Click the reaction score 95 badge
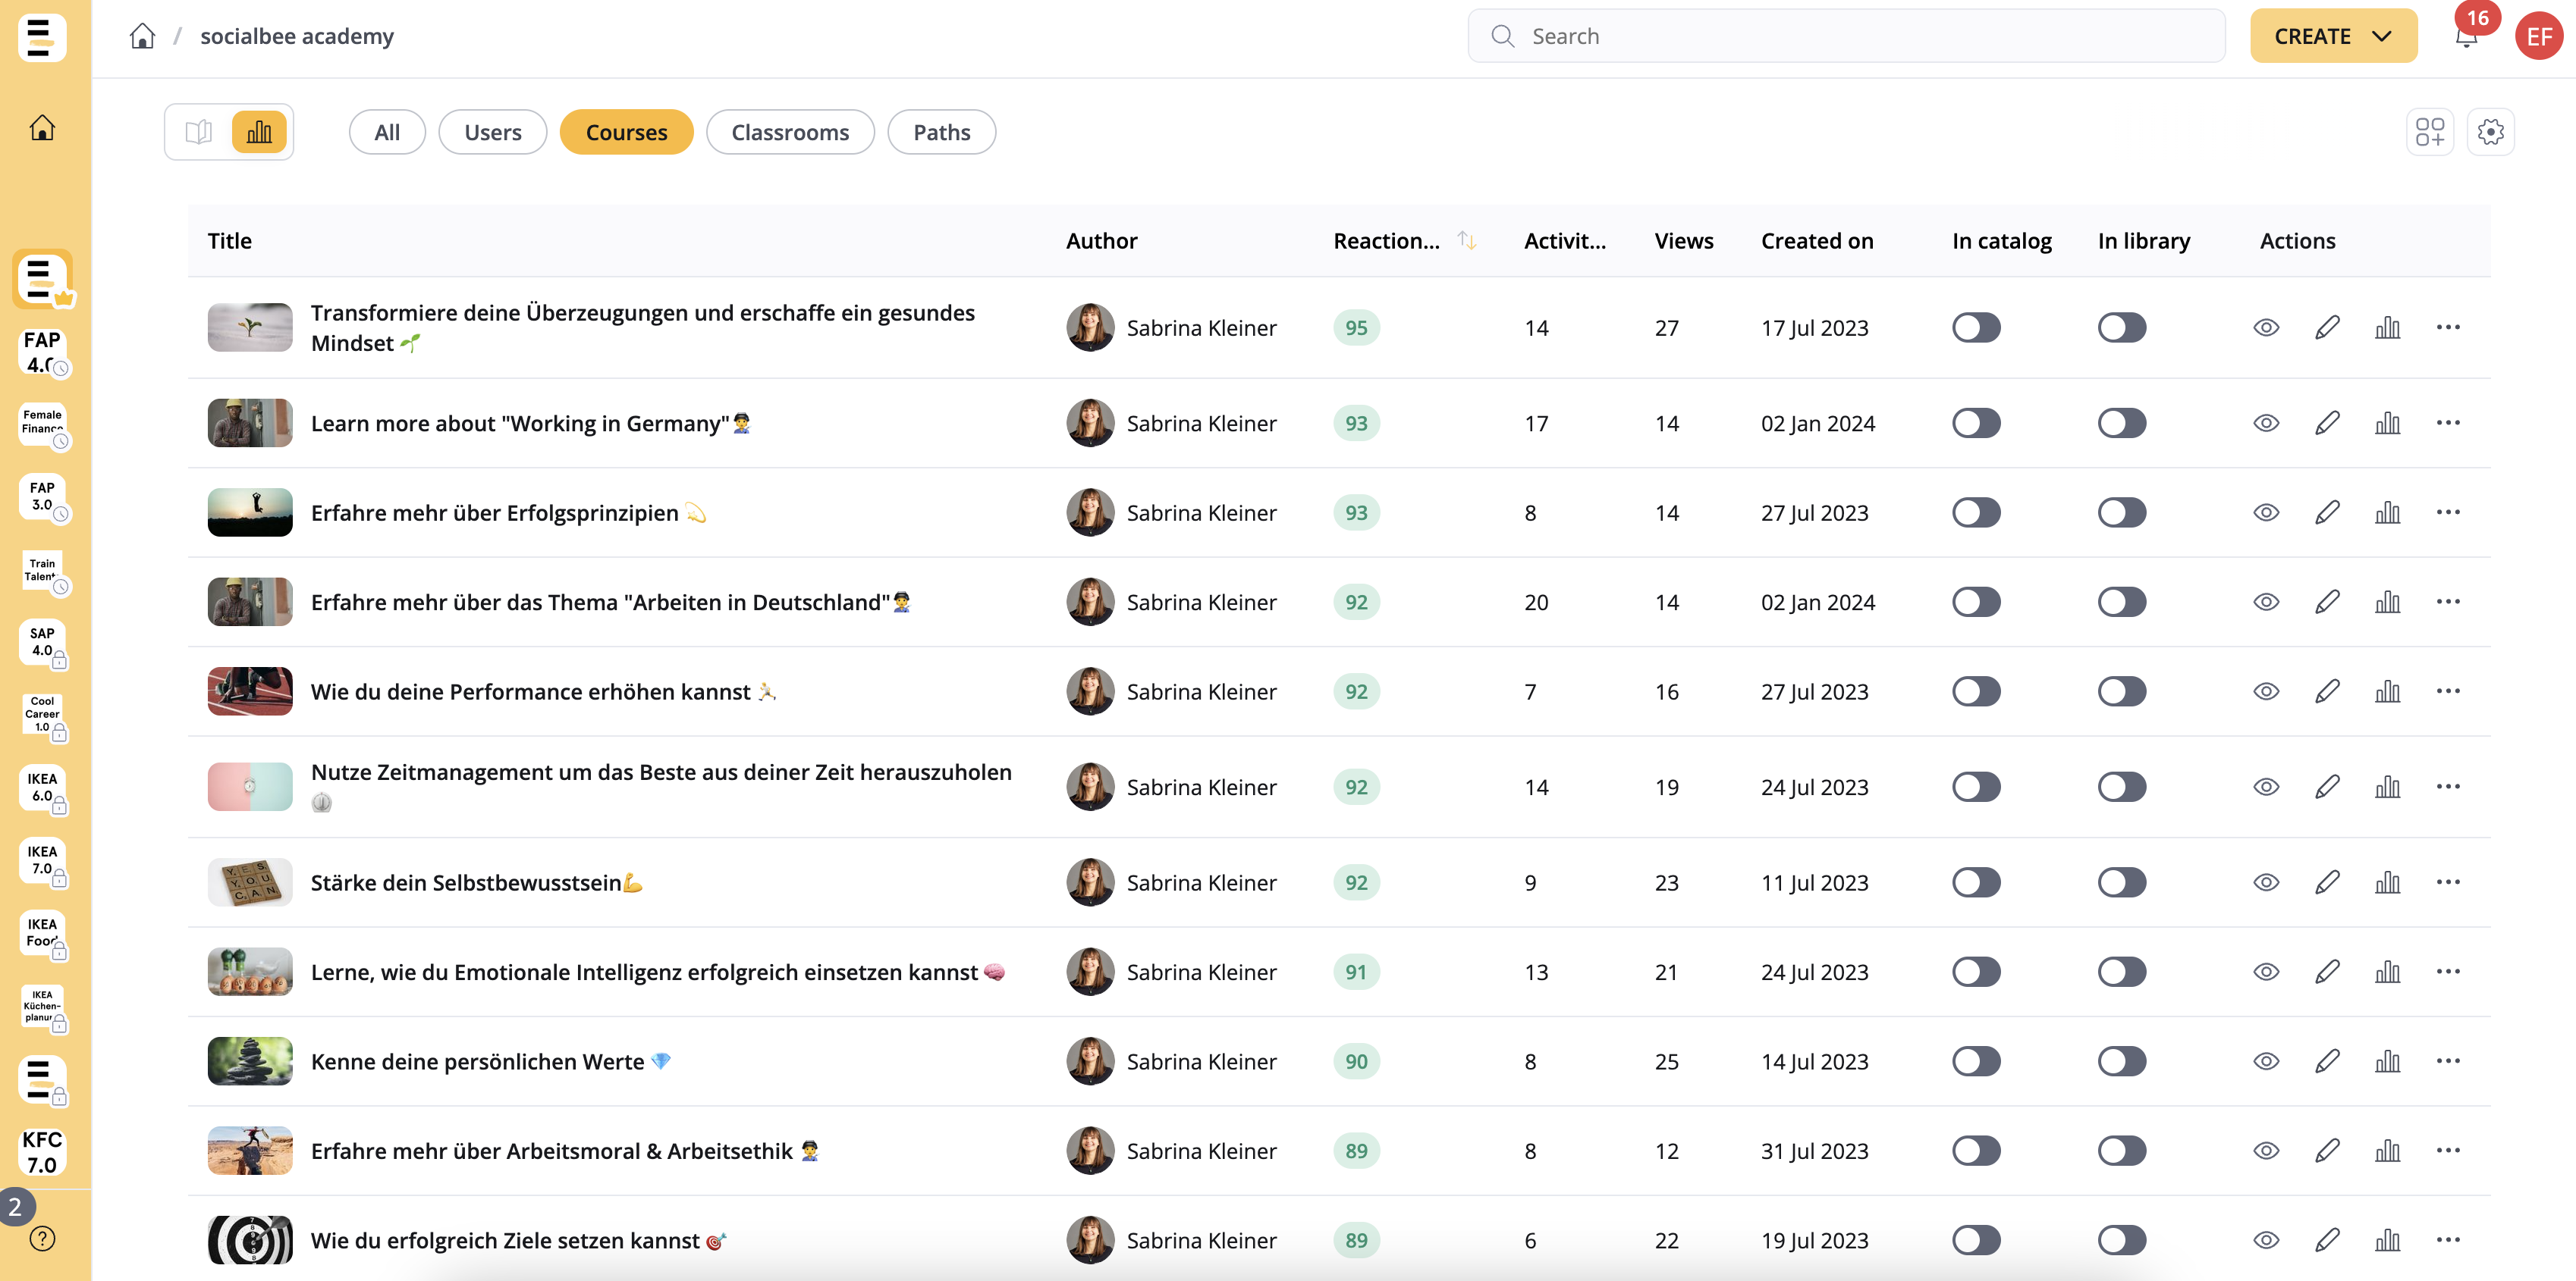Image resolution: width=2576 pixels, height=1281 pixels. 1356,327
